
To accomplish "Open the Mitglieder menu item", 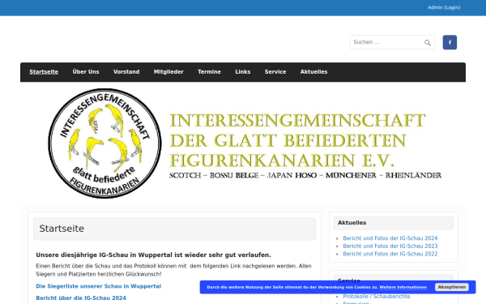I will point(168,72).
